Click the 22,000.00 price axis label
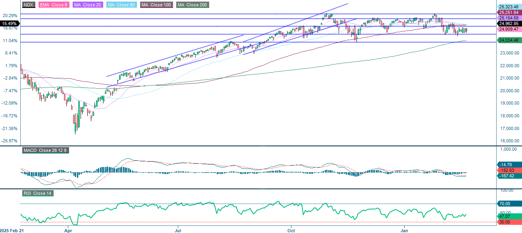Screen dimensions: 522x233 (510, 66)
